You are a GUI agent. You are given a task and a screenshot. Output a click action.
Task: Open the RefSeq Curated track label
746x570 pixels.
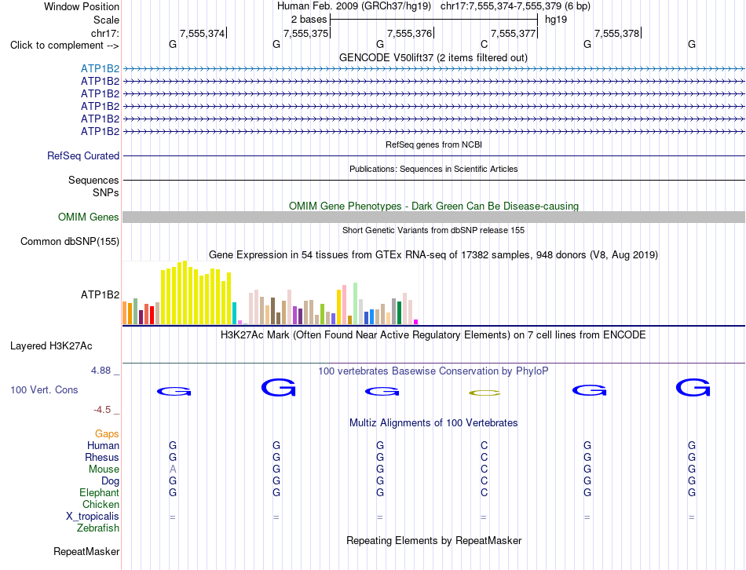point(83,155)
